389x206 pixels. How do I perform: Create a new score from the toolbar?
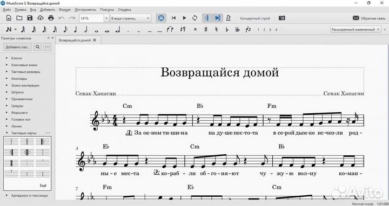9,18
